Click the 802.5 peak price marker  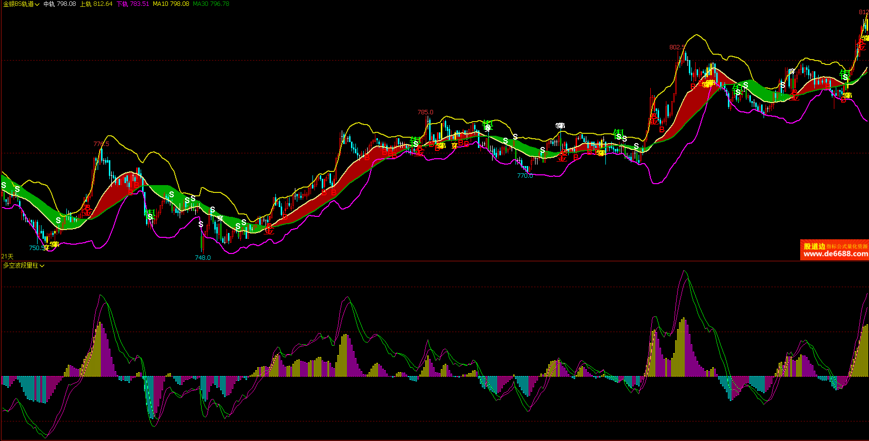tap(677, 47)
